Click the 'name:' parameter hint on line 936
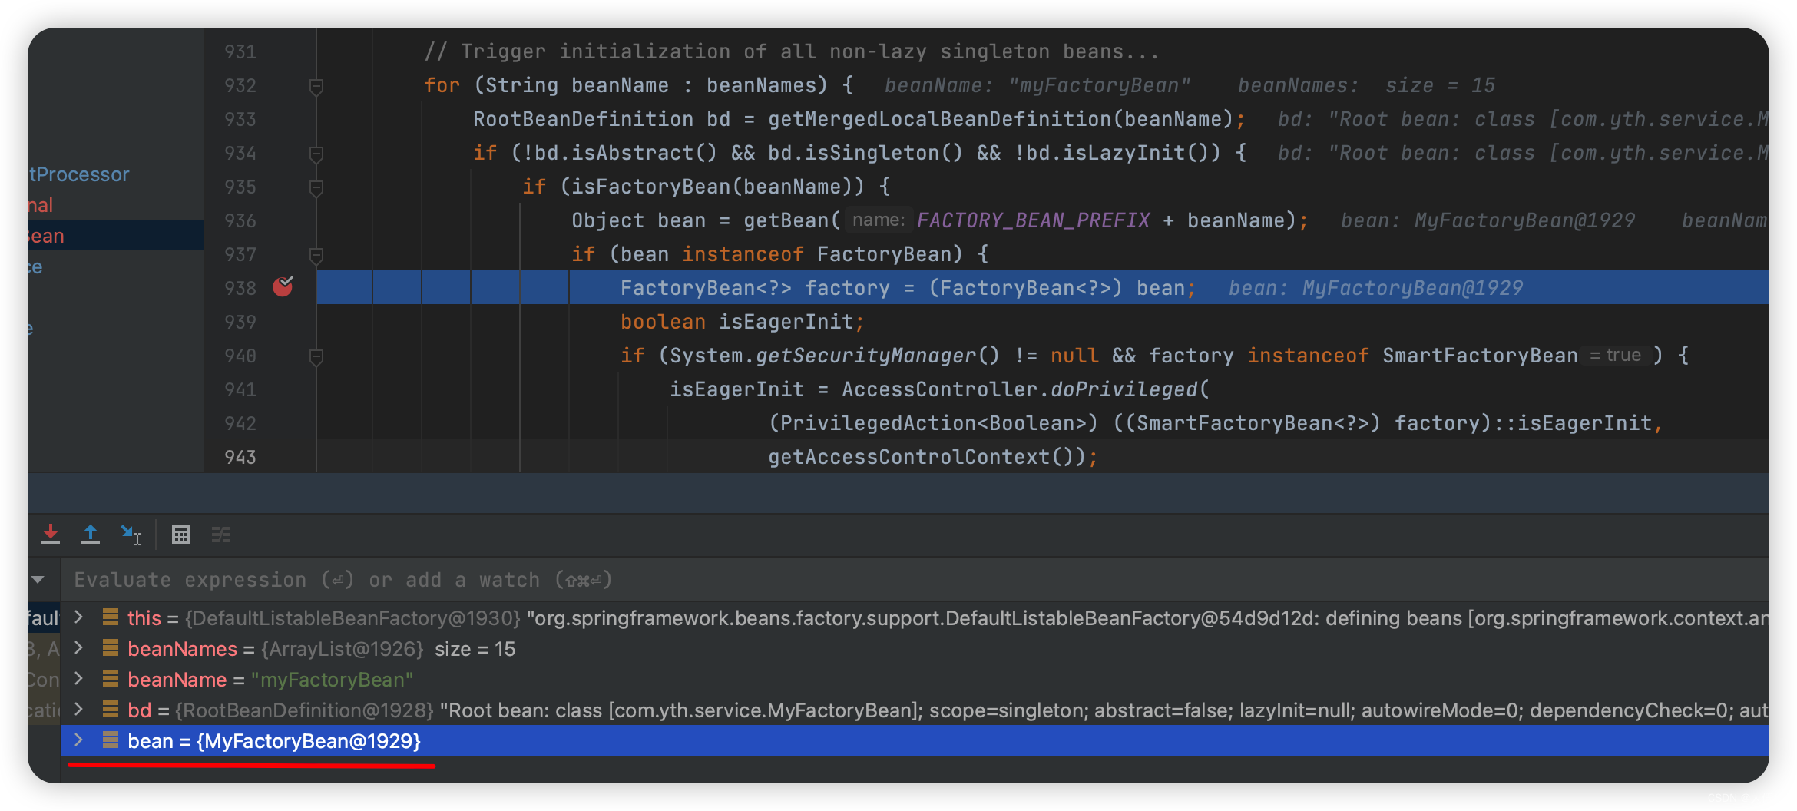 pos(879,220)
